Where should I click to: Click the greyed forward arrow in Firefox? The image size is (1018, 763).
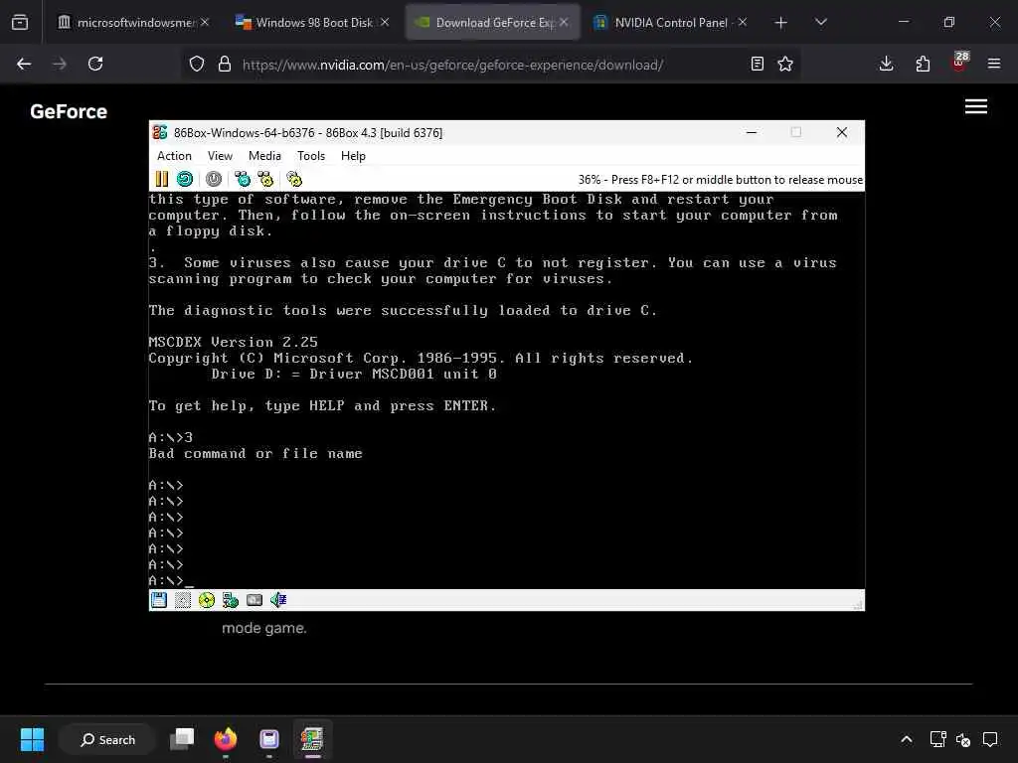point(60,64)
